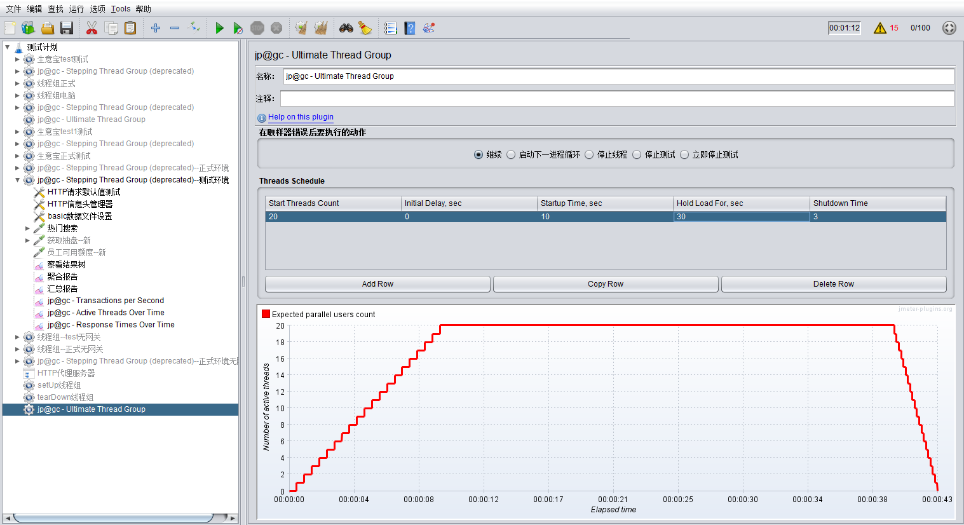Clear all results with double broom icon
The width and height of the screenshot is (964, 525).
[x=321, y=28]
